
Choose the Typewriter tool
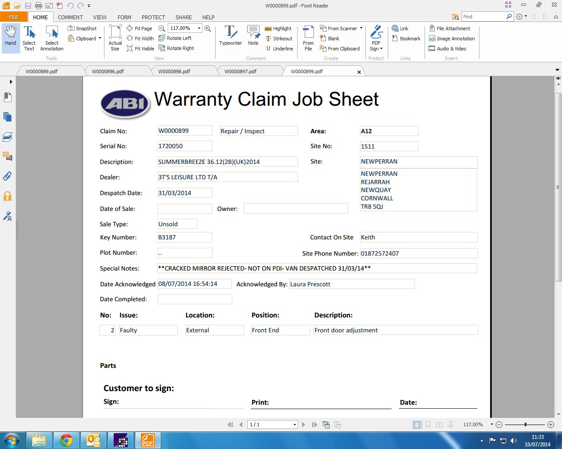[231, 36]
